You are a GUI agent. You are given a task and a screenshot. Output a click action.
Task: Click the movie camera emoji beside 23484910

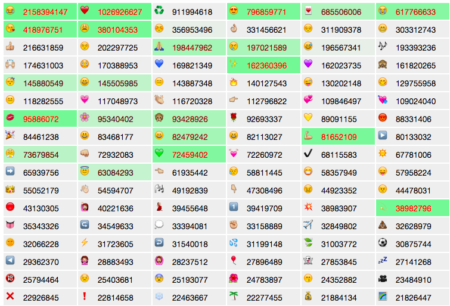tap(383, 279)
